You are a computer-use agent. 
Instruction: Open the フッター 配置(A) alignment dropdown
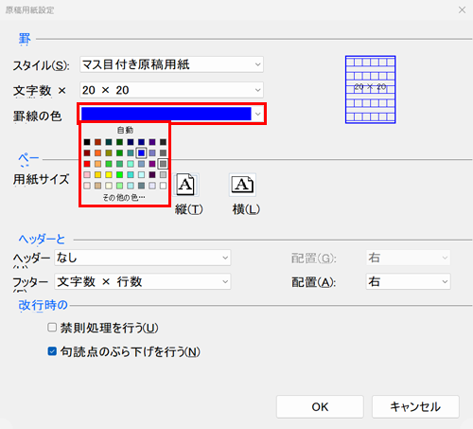(408, 281)
